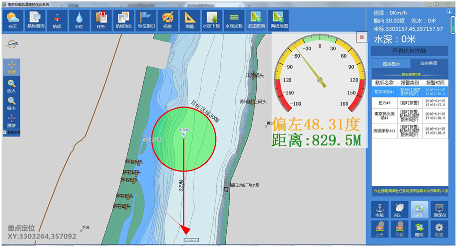Select 标位指引 flag guidance tool
This screenshot has width=456, height=247.
click(x=146, y=20)
